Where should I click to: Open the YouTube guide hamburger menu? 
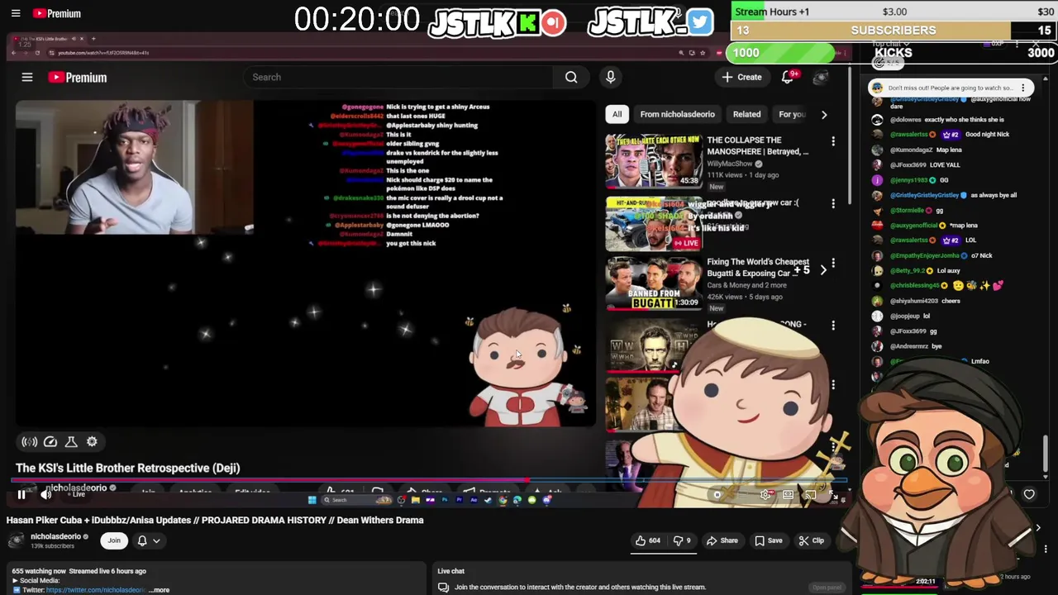point(27,77)
